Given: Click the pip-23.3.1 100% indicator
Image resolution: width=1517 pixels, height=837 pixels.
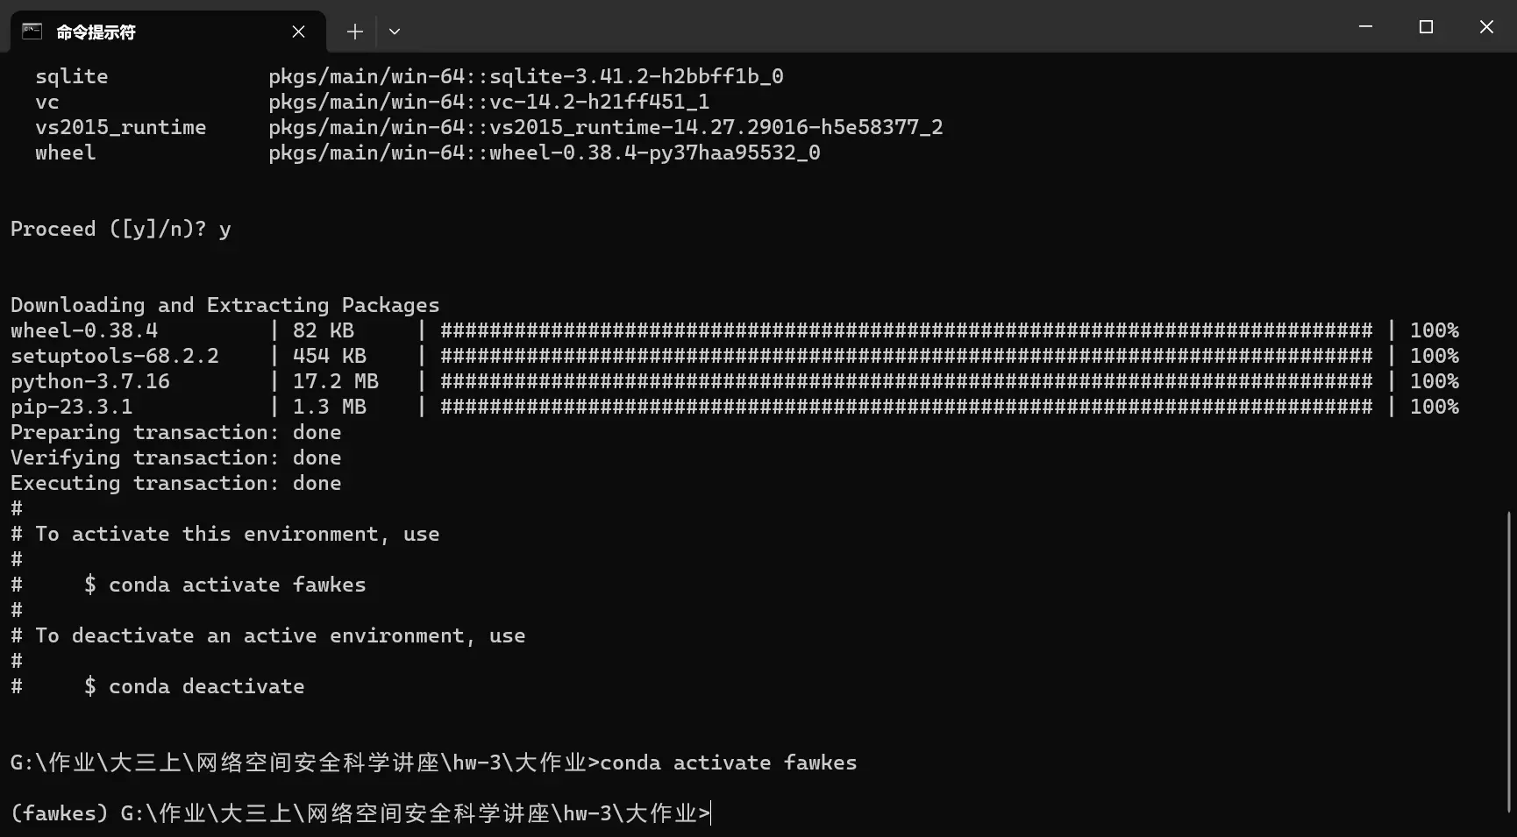Looking at the screenshot, I should 1434,408.
